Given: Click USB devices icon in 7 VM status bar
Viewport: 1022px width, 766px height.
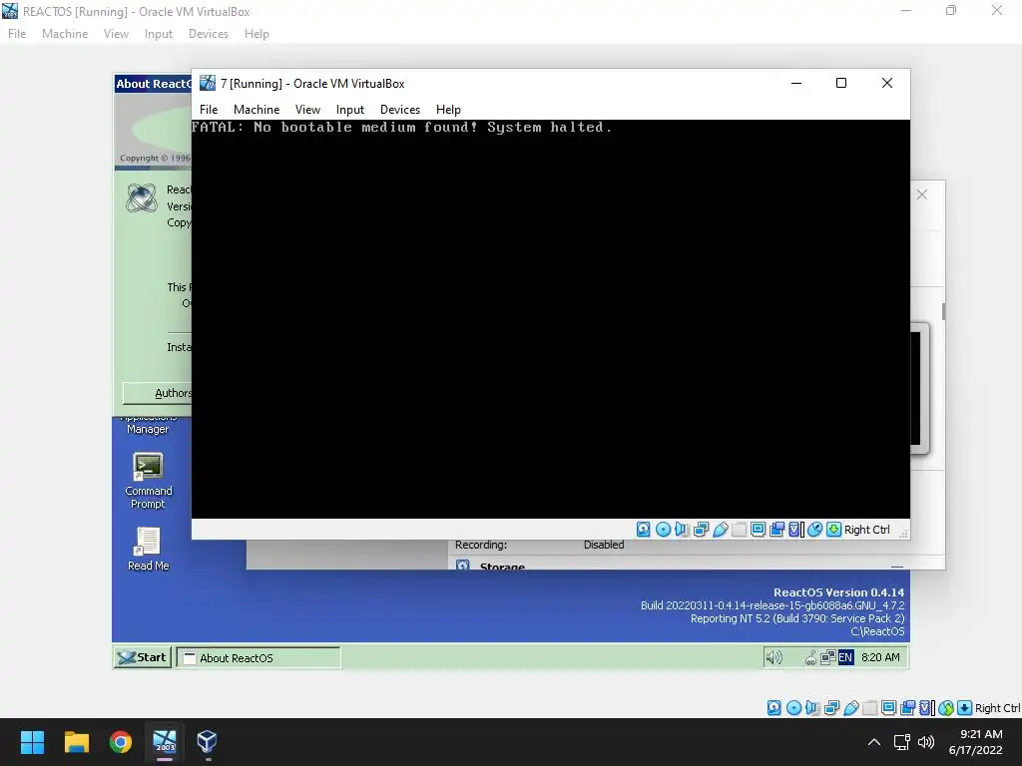Looking at the screenshot, I should point(721,530).
